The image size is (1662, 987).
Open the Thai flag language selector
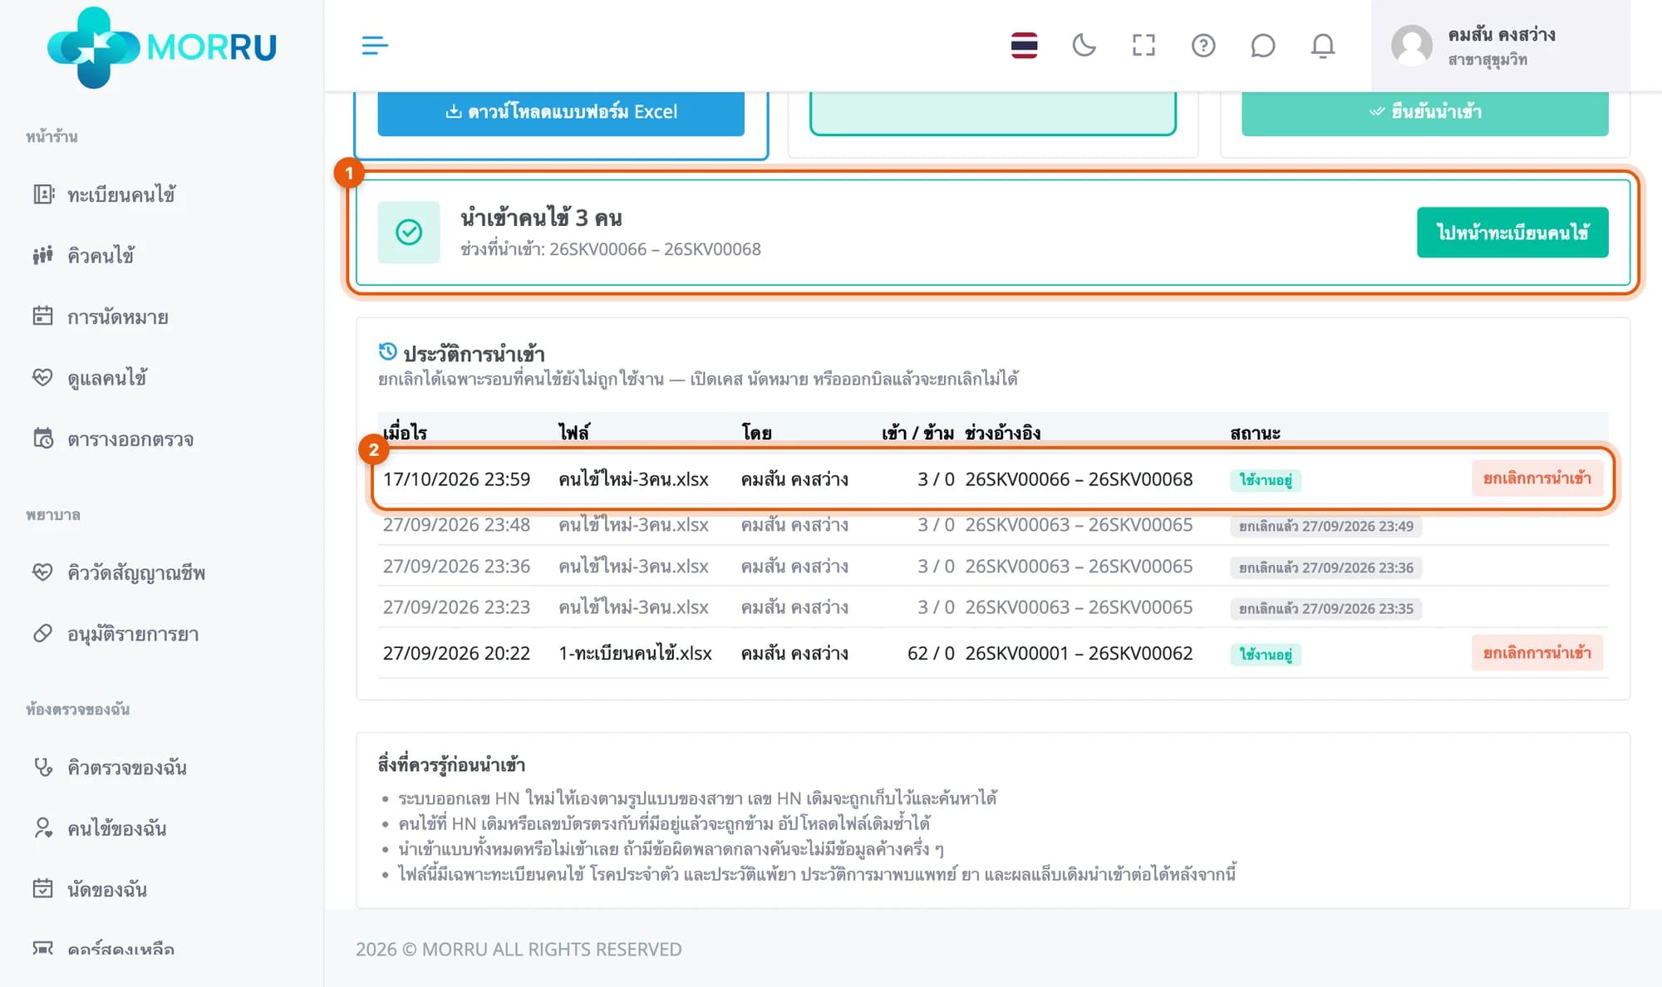tap(1024, 45)
